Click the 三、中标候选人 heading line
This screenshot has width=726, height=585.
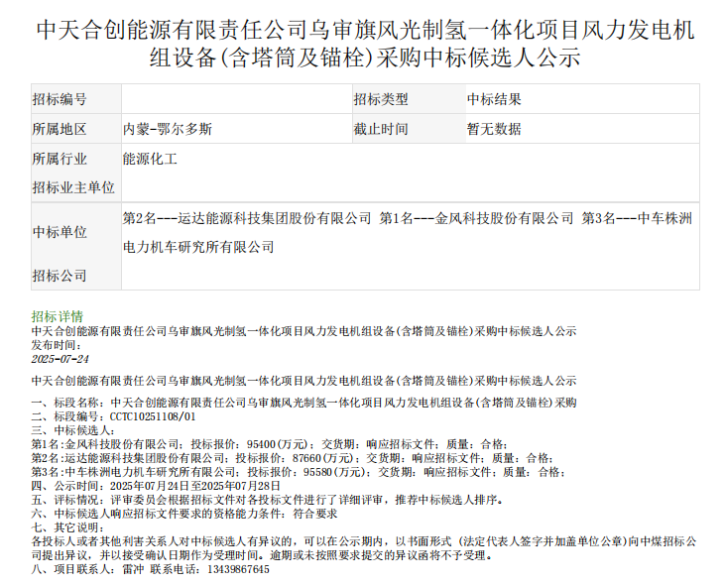pyautogui.click(x=73, y=430)
